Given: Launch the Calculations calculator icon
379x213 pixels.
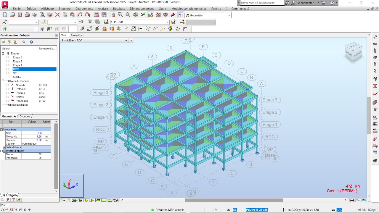Looking at the screenshot, I should 97,15.
